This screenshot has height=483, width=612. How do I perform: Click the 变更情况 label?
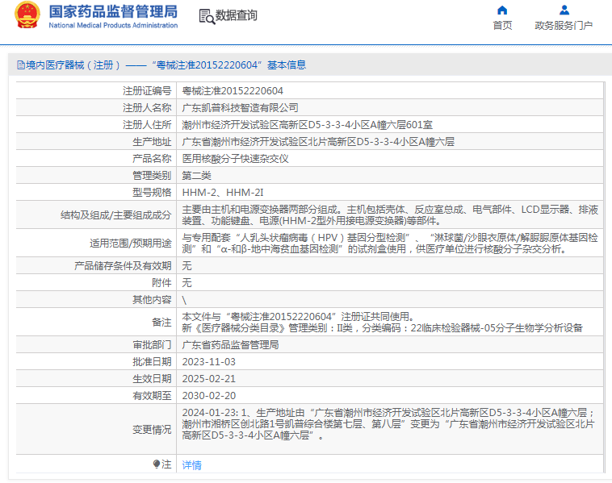click(x=152, y=430)
